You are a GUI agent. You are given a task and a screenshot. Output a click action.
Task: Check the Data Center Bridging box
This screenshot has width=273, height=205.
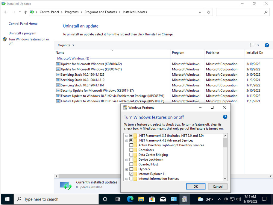[x=131, y=155]
